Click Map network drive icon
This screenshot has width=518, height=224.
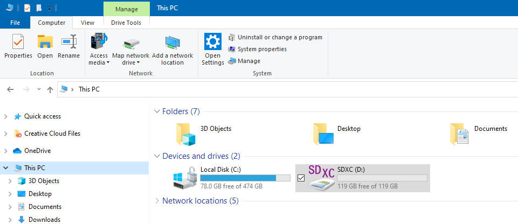pyautogui.click(x=130, y=43)
